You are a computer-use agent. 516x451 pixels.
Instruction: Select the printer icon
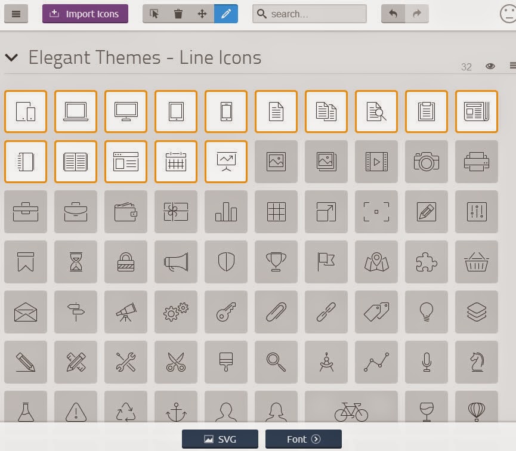pos(476,162)
